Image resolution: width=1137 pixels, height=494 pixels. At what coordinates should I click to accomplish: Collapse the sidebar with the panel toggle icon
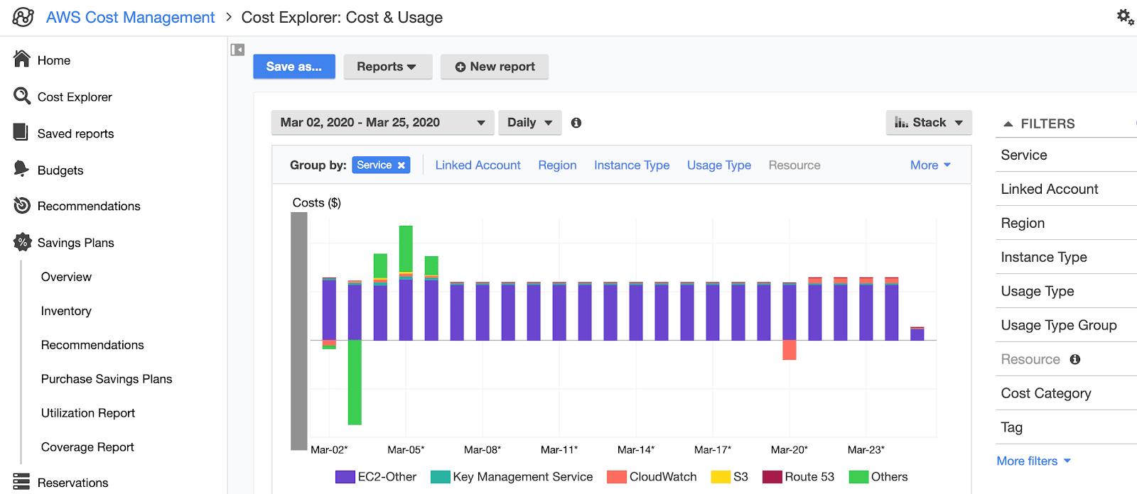[x=237, y=50]
